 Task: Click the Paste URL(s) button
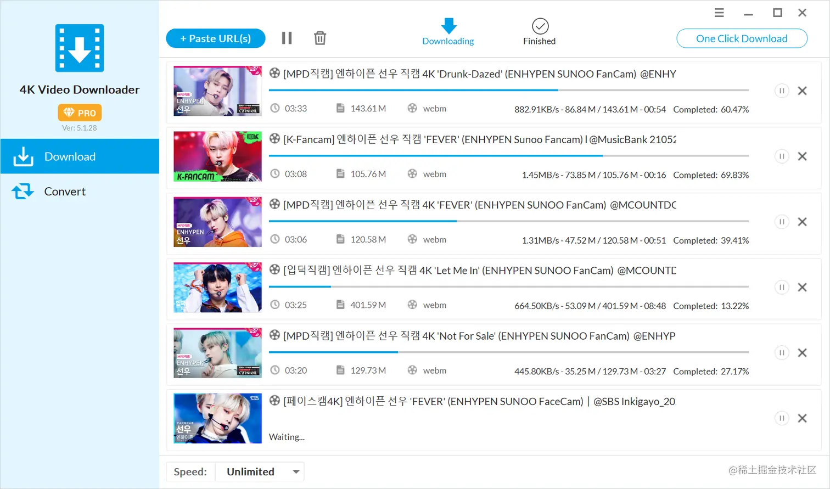pos(216,38)
